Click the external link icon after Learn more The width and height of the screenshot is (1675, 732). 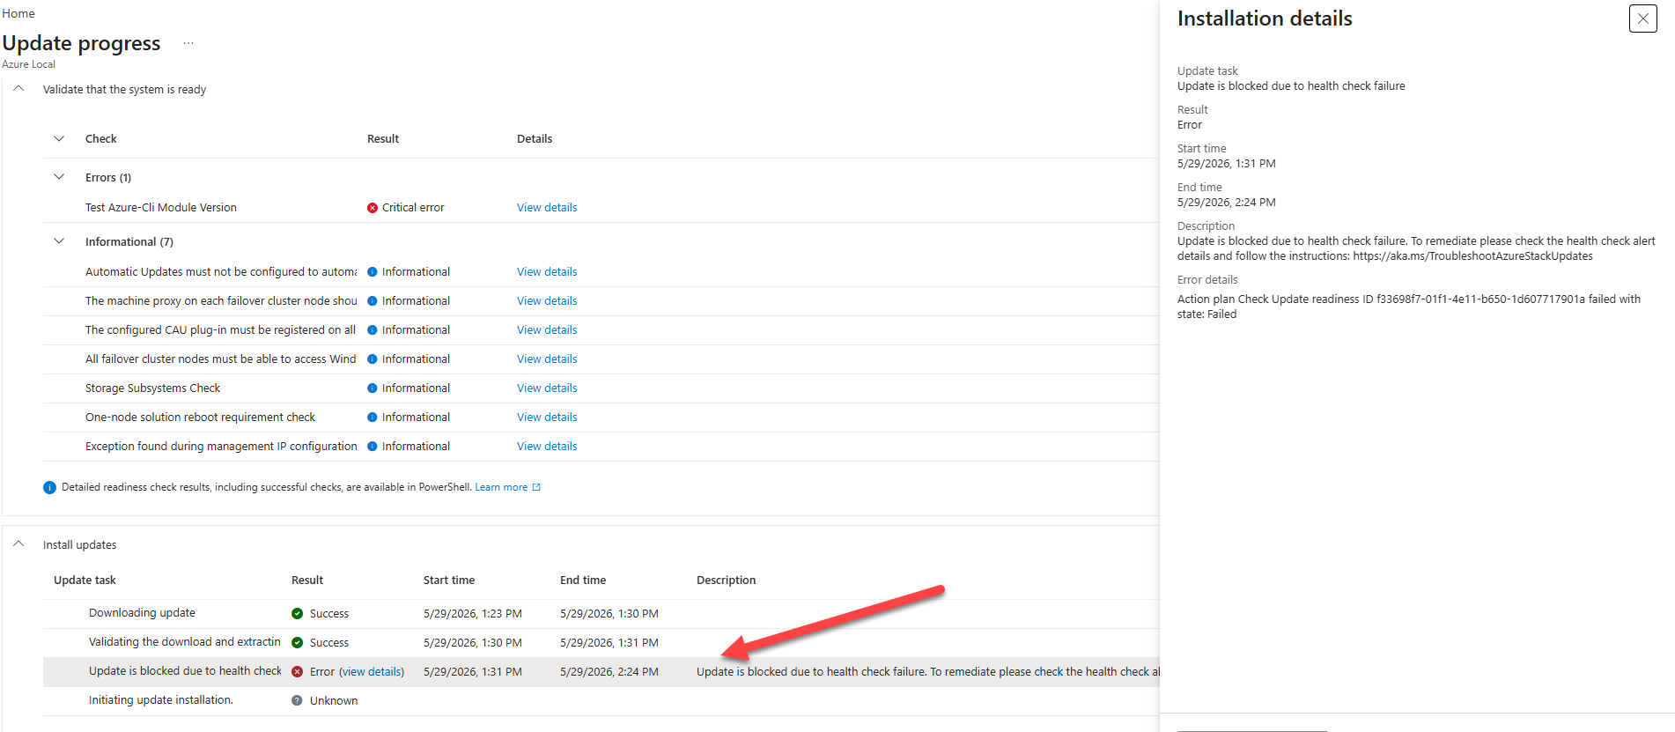536,487
